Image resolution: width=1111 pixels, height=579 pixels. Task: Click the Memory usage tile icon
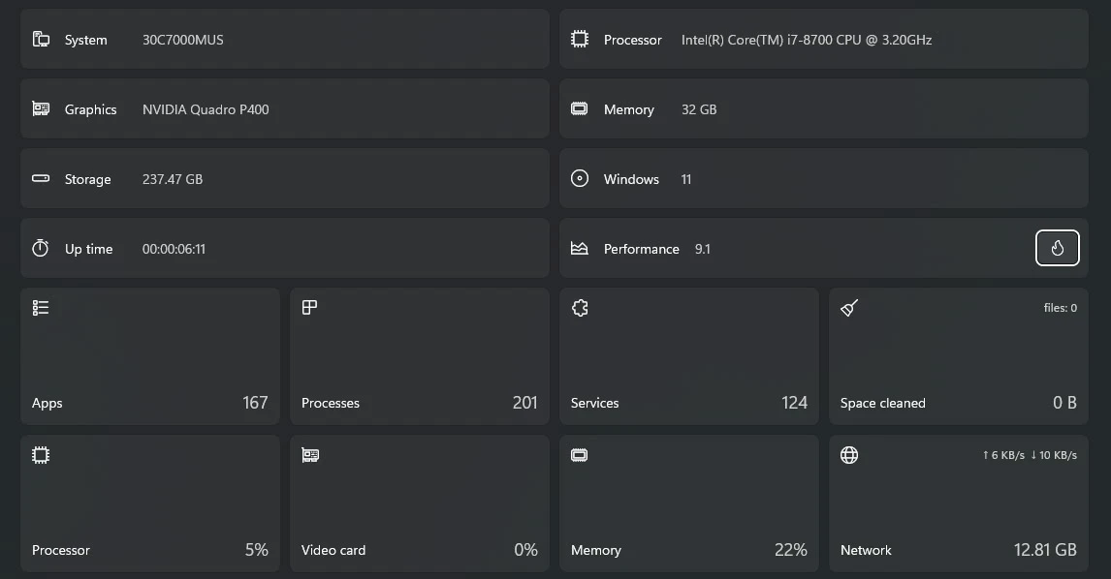pyautogui.click(x=580, y=455)
